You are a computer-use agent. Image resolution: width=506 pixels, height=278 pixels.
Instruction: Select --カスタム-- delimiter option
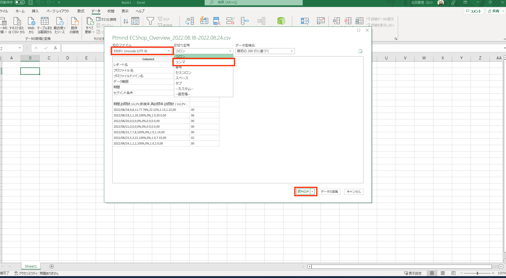[x=203, y=89]
